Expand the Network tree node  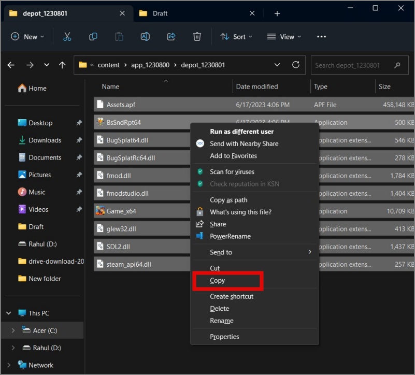click(x=9, y=365)
